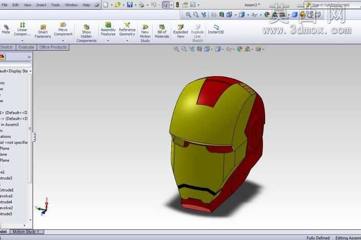
Task: Switch to the Sketch tab
Action: 7,47
